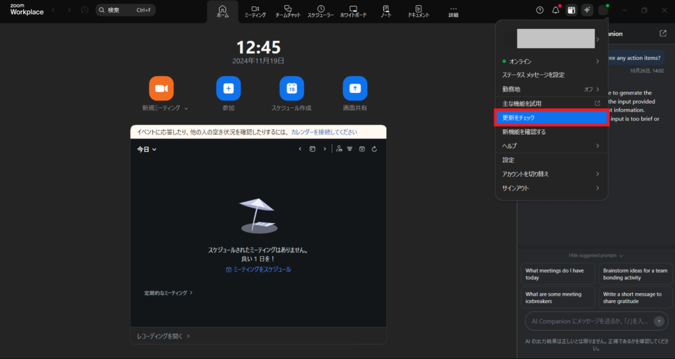This screenshot has height=359, width=675.
Task: Open Schedule (スケジュール作成) calendar icon
Action: point(291,88)
